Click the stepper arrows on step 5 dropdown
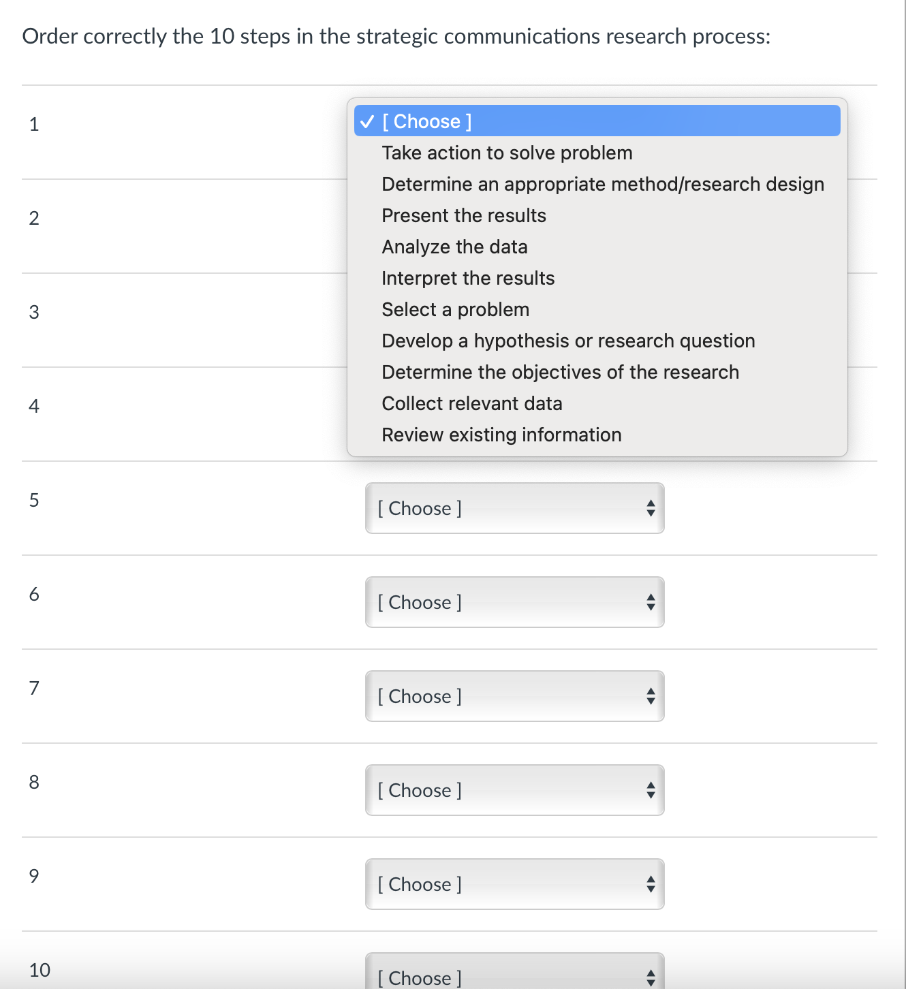906x989 pixels. (651, 508)
